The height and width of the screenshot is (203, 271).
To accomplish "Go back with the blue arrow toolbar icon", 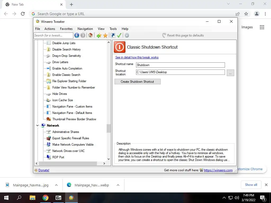I will coord(77,35).
